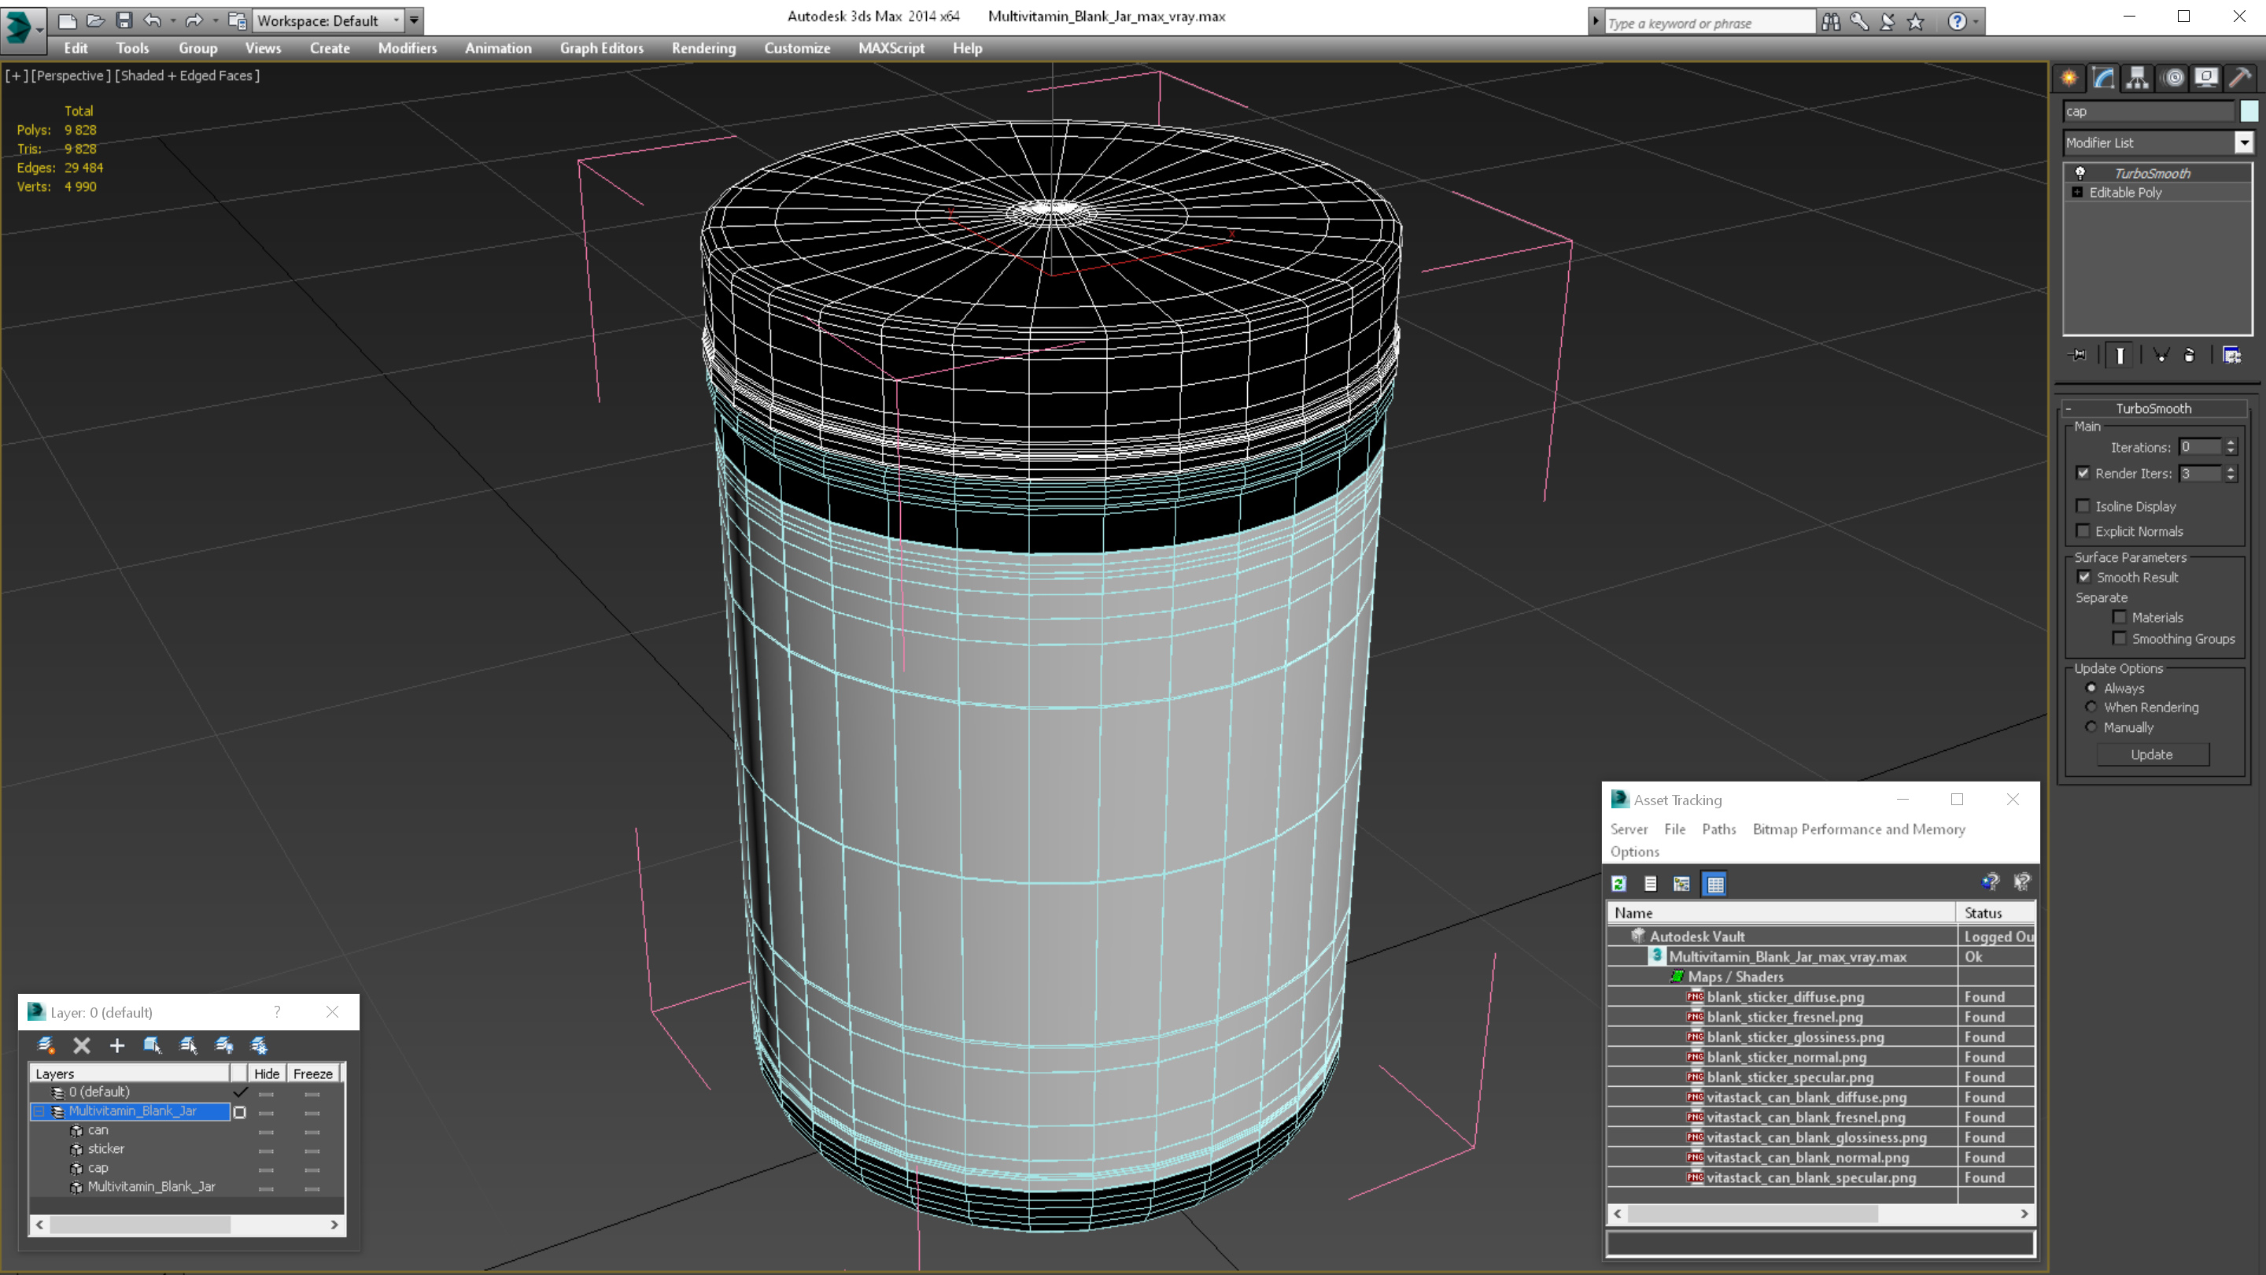This screenshot has height=1275, width=2266.
Task: Switch Asset Tracking to table view
Action: coord(1715,883)
